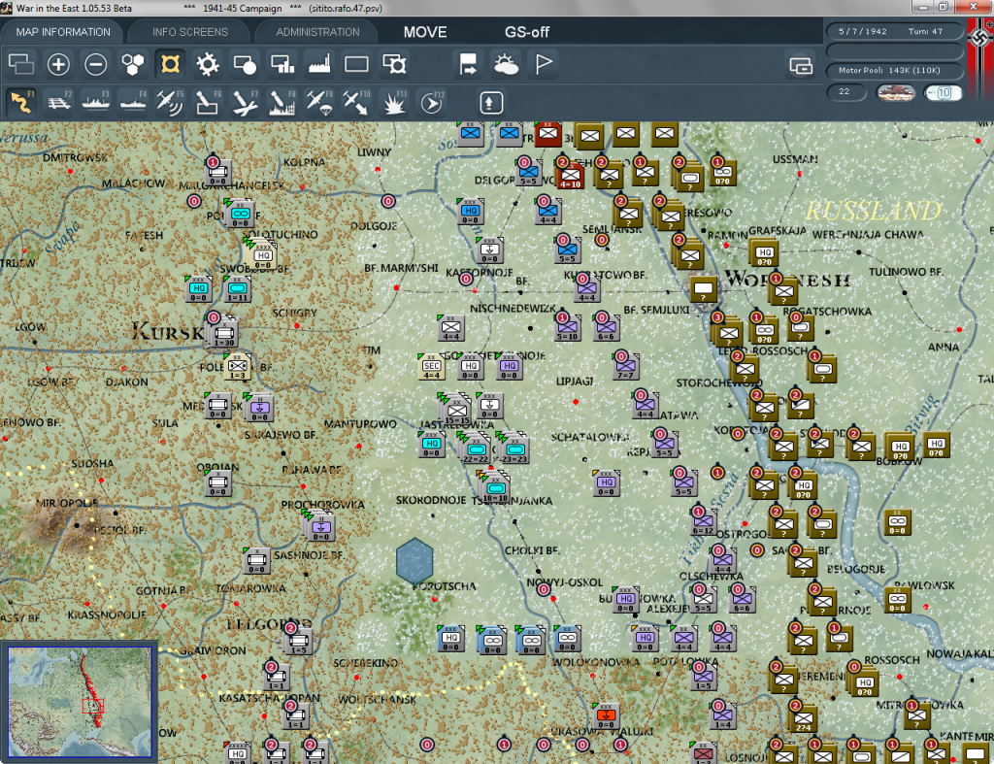Select the cyan 1=11 unit near Kursk

coord(237,289)
